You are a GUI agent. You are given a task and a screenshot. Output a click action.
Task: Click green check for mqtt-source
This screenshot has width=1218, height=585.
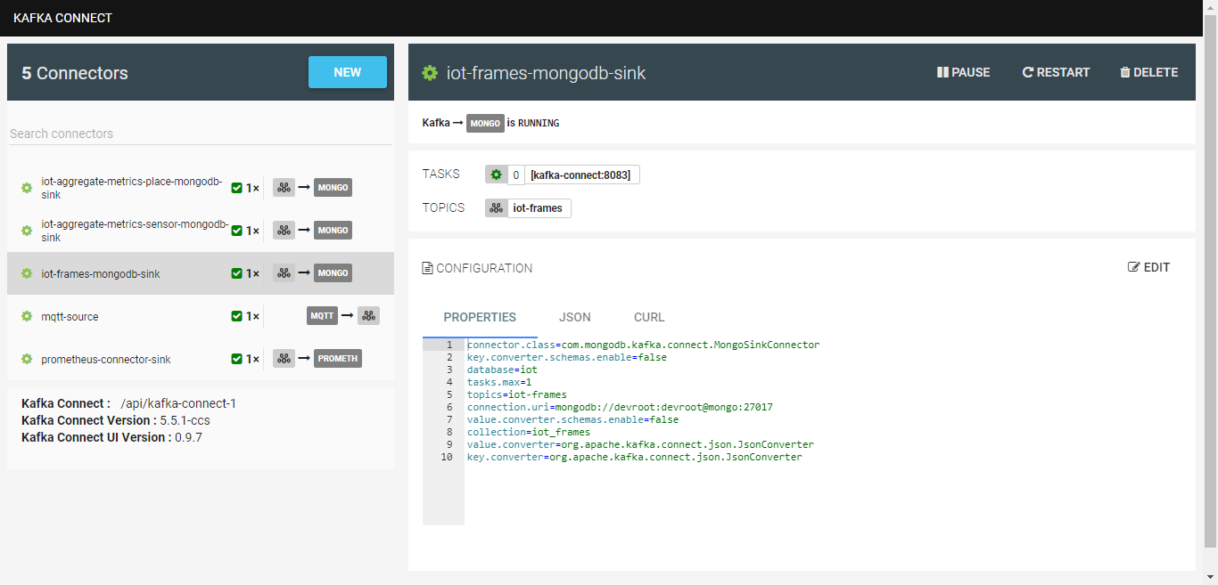tap(236, 316)
